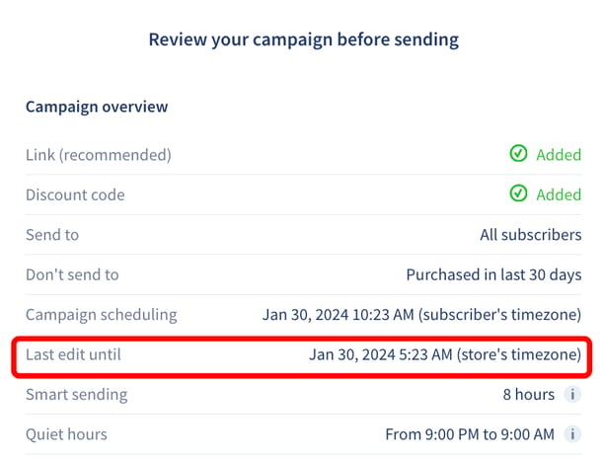The height and width of the screenshot is (460, 603).
Task: Click the Added status for Discount code
Action: [559, 194]
